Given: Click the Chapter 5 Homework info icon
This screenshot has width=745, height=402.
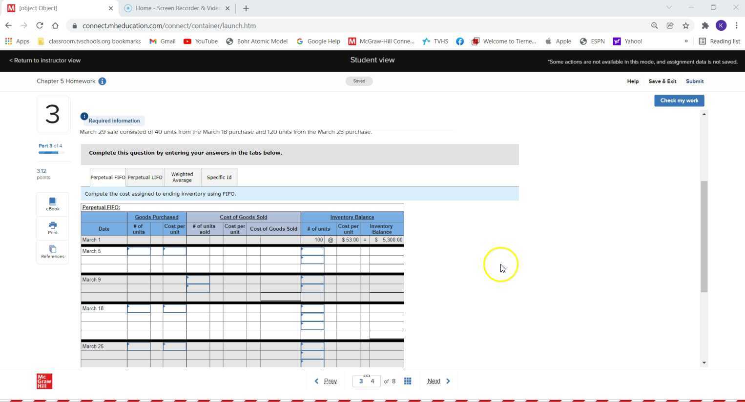Looking at the screenshot, I should [102, 81].
